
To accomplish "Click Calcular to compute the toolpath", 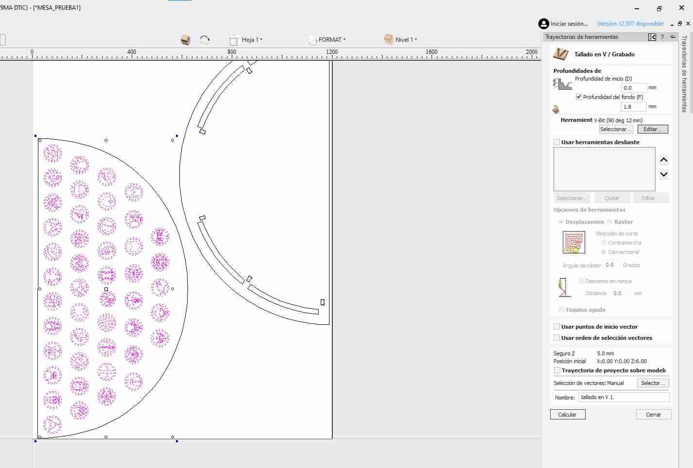I will pyautogui.click(x=568, y=415).
